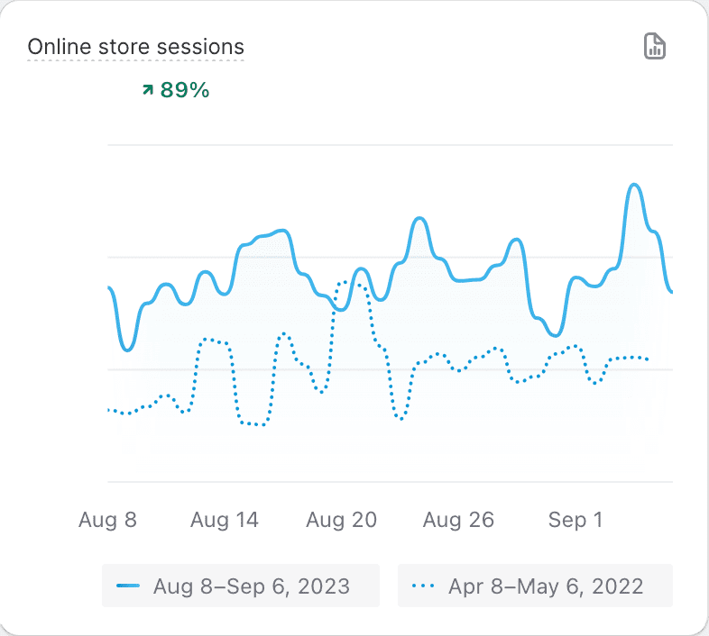The height and width of the screenshot is (636, 709).
Task: Click the highest peak of the solid line
Action: click(x=635, y=186)
